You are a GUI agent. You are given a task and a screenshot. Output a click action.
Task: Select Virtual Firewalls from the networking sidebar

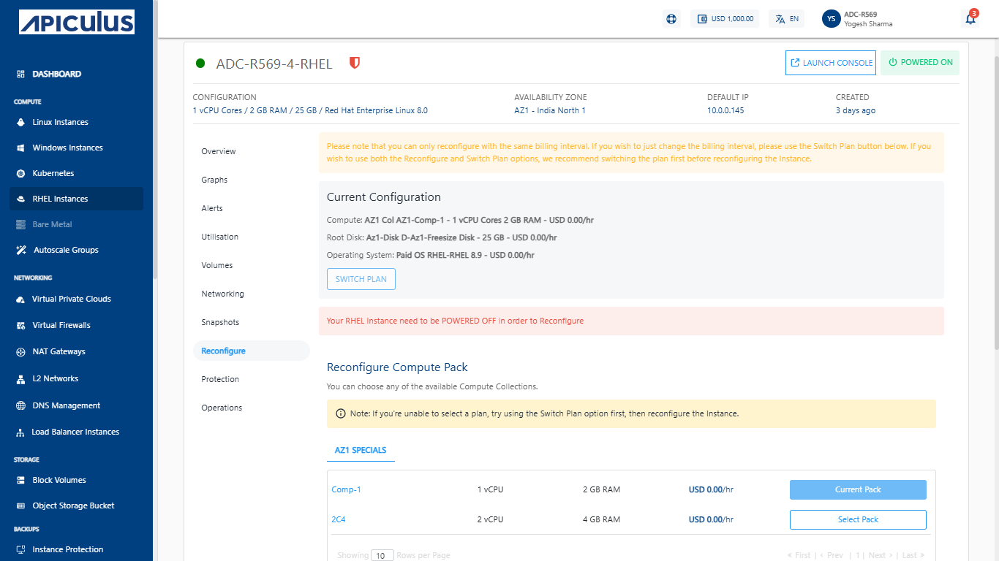pyautogui.click(x=63, y=325)
